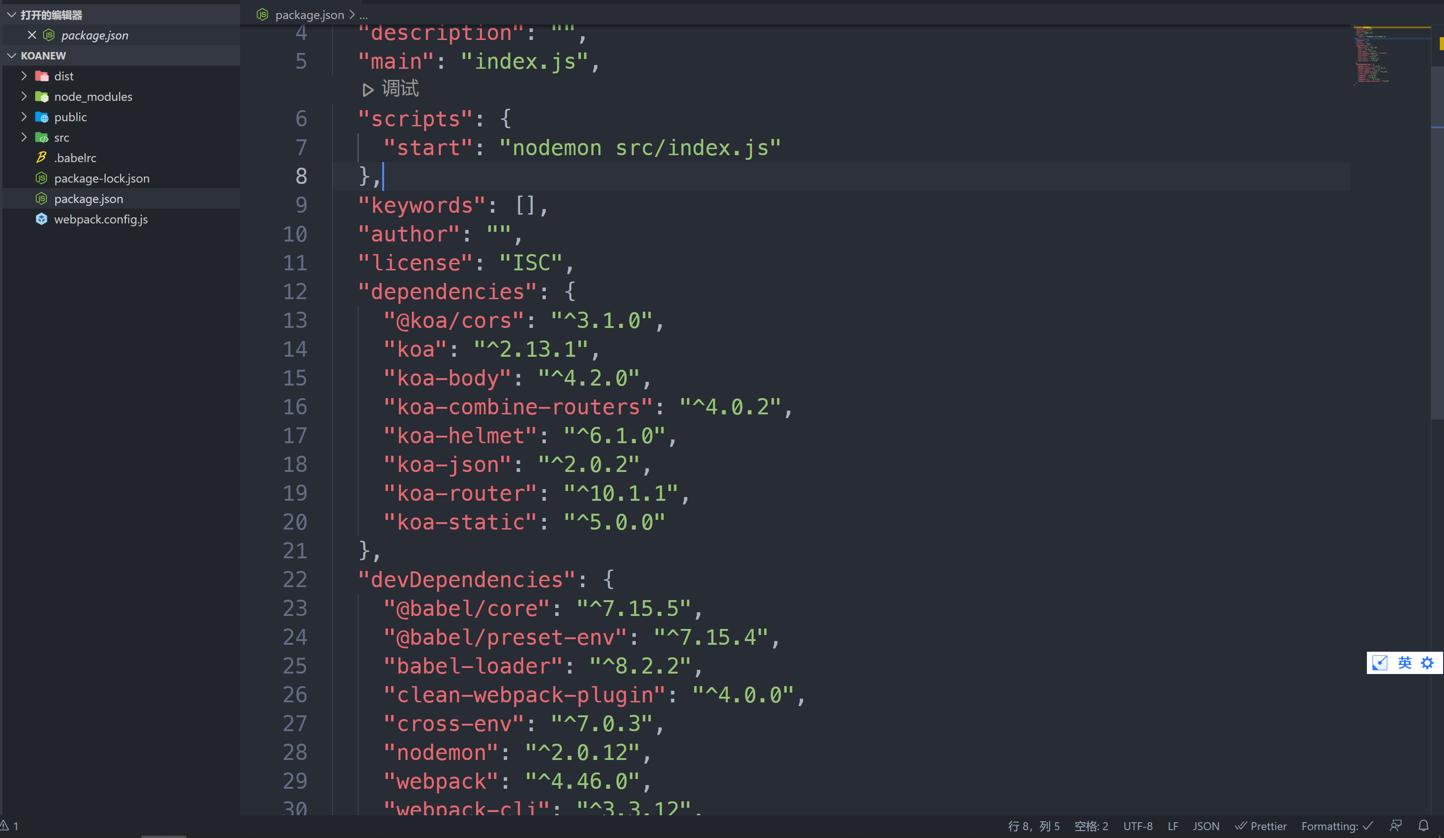Click the node_modules folder icon

[x=42, y=96]
